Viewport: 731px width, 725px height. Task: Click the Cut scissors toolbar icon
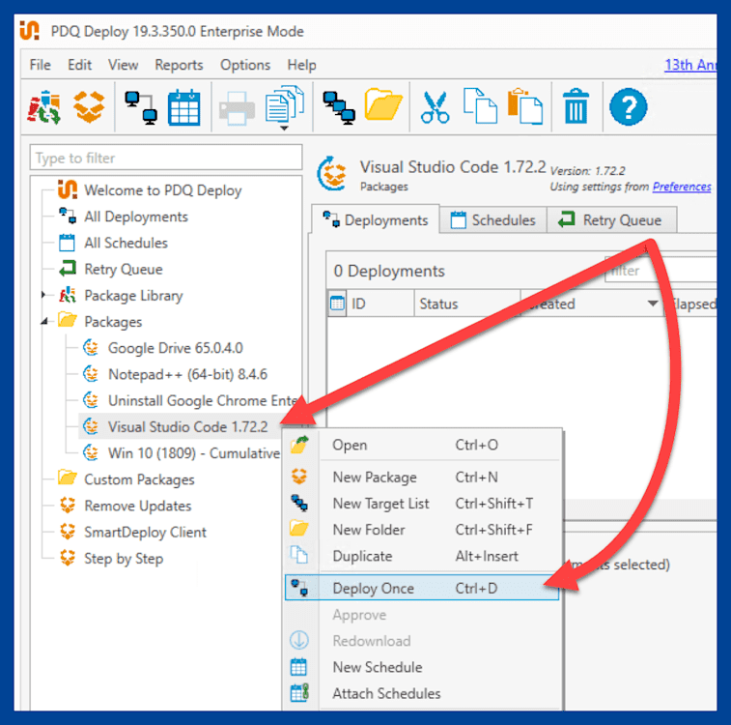coord(435,107)
